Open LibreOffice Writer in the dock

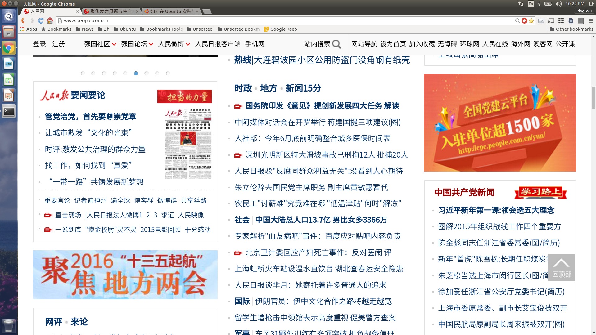click(9, 64)
